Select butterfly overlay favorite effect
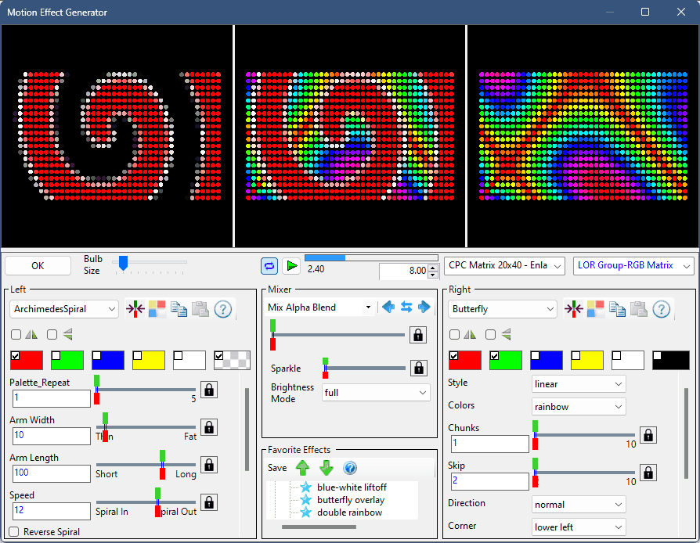Screen dimensions: 700x543 tap(351, 500)
